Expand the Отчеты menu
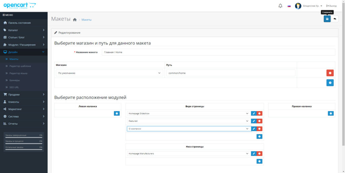Viewport: 345px width, 173px height. point(24,123)
